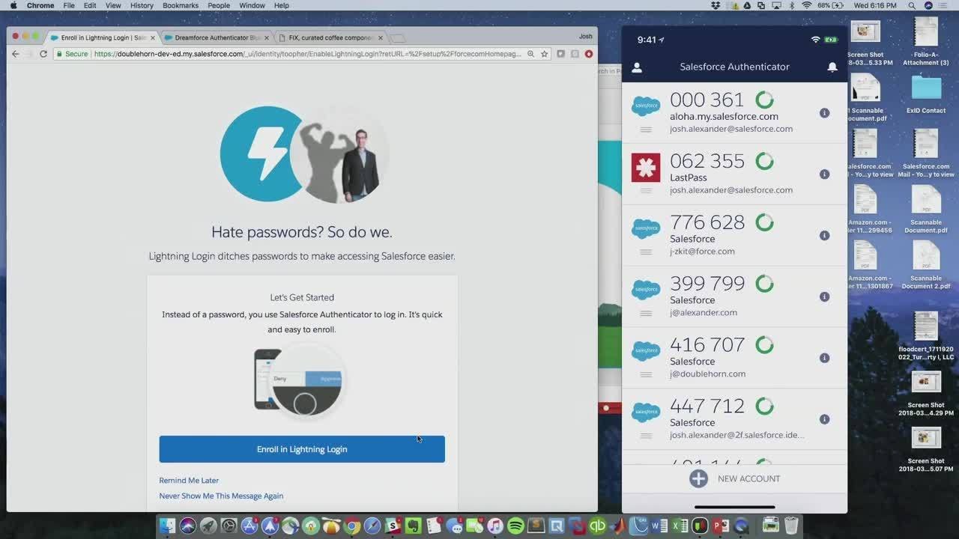Open the profile icon in Salesforce Authenticator
The image size is (959, 539).
(637, 67)
